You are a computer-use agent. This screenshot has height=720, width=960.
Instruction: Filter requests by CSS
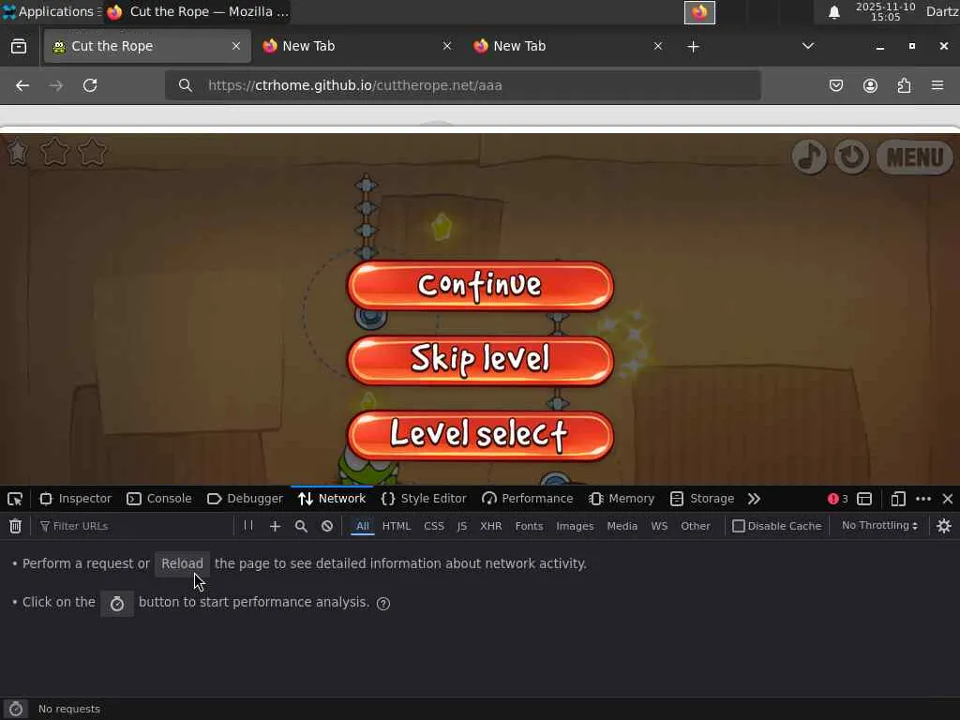[x=434, y=526]
